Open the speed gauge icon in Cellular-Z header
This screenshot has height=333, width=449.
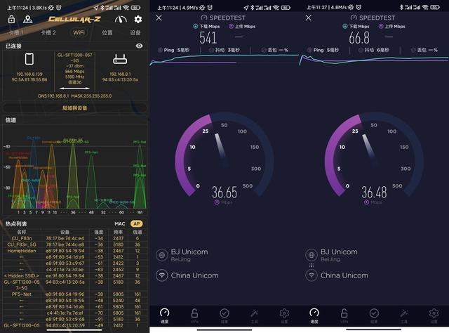click(121, 19)
